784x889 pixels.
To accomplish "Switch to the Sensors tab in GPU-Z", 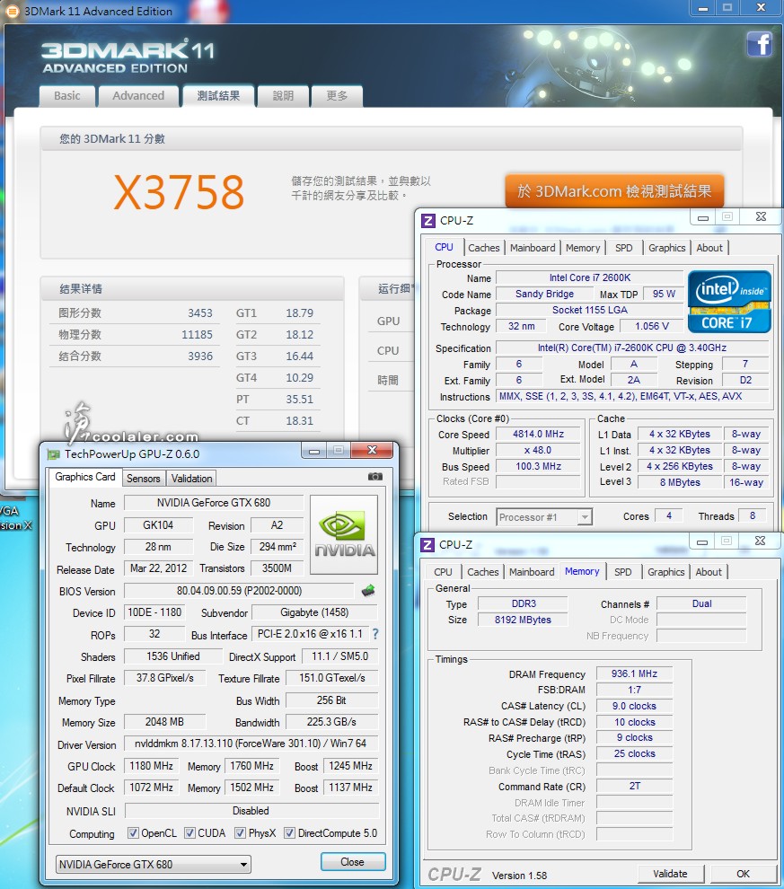I will point(143,478).
